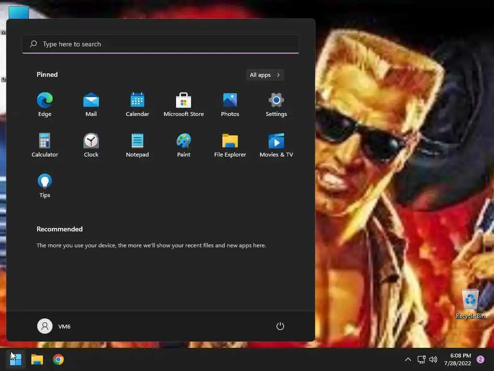
Task: Launch the Mail app
Action: coord(91,105)
